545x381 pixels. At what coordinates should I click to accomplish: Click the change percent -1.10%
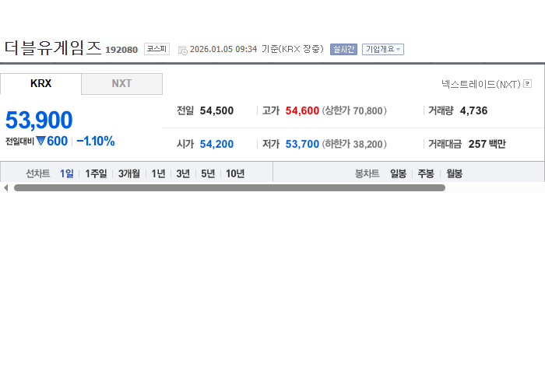pyautogui.click(x=96, y=142)
